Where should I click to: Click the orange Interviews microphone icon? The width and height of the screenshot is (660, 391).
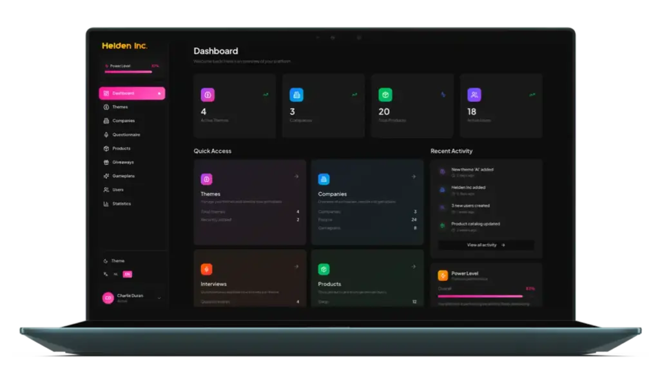pos(206,269)
